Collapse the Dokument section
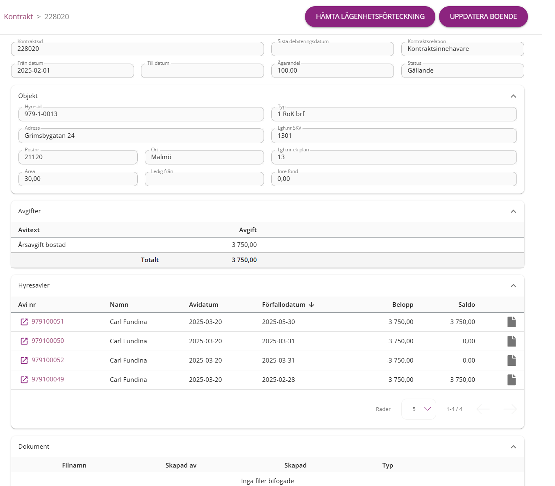Image resolution: width=555 pixels, height=486 pixels. point(513,447)
